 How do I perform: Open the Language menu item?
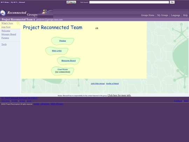[x=175, y=15]
